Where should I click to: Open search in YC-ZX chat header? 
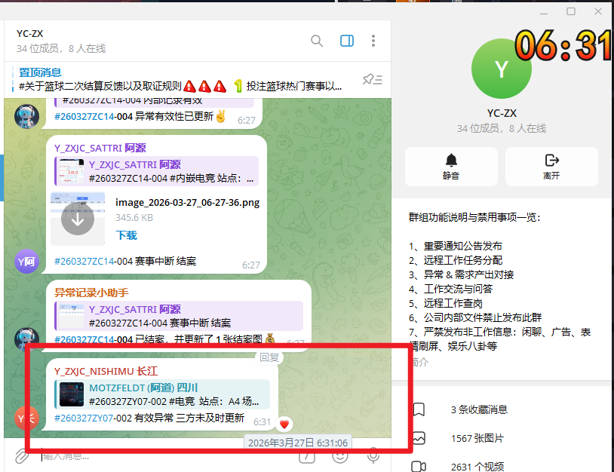point(316,41)
